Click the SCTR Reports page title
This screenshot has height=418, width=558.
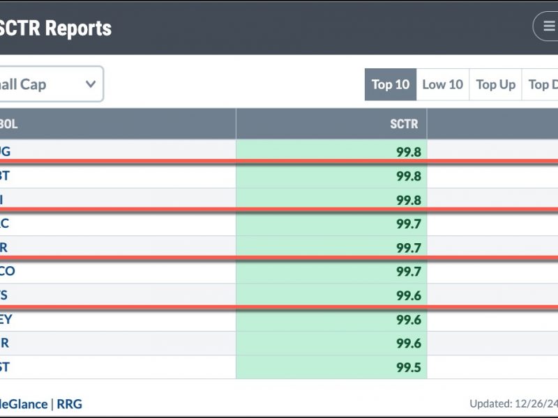(x=56, y=28)
